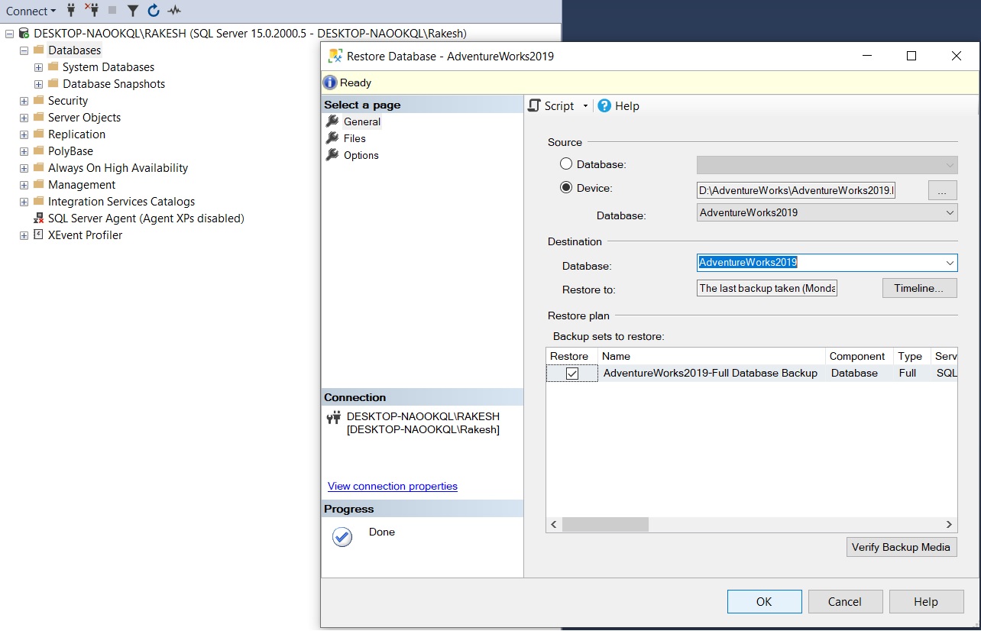Uncheck the AdventureWorks2019-Full Database Backup restore checkbox
This screenshot has width=981, height=631.
click(x=571, y=373)
